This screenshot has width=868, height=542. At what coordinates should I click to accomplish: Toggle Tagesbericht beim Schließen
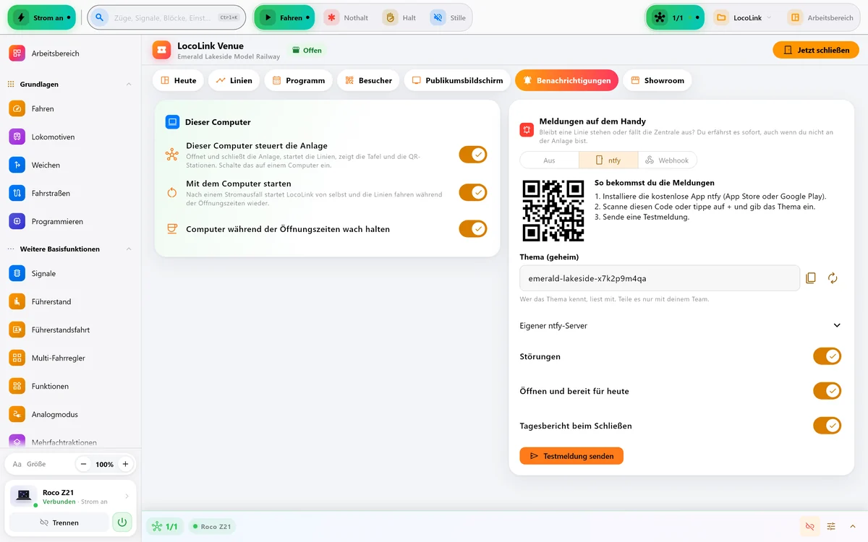tap(827, 426)
